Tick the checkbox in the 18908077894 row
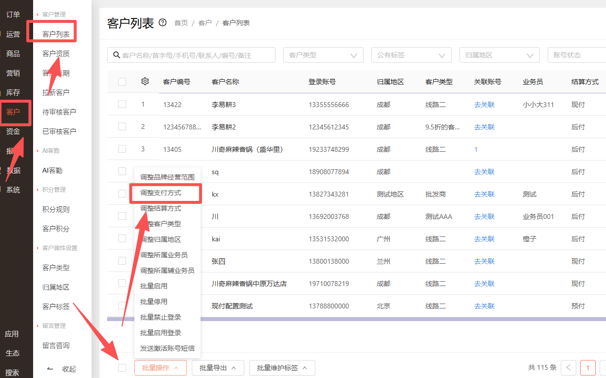 122,171
